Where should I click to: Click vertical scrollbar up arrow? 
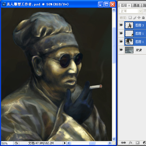[114, 10]
